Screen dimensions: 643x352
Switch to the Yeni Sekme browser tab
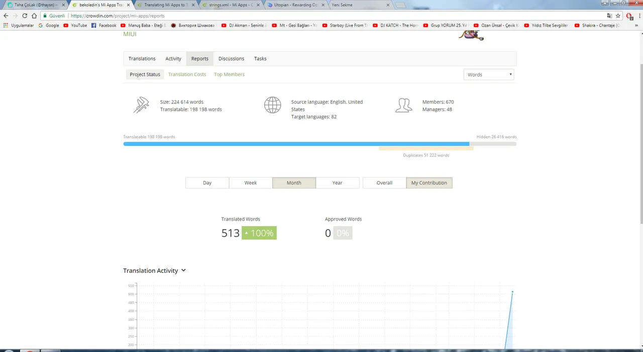point(359,5)
